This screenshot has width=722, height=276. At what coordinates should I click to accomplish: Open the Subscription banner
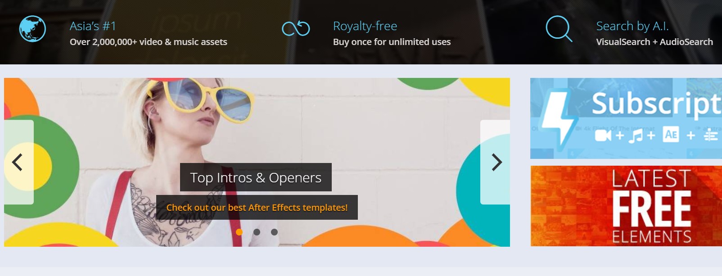[626, 118]
